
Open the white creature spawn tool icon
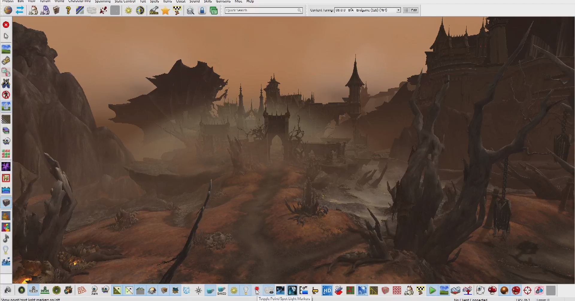[33, 10]
